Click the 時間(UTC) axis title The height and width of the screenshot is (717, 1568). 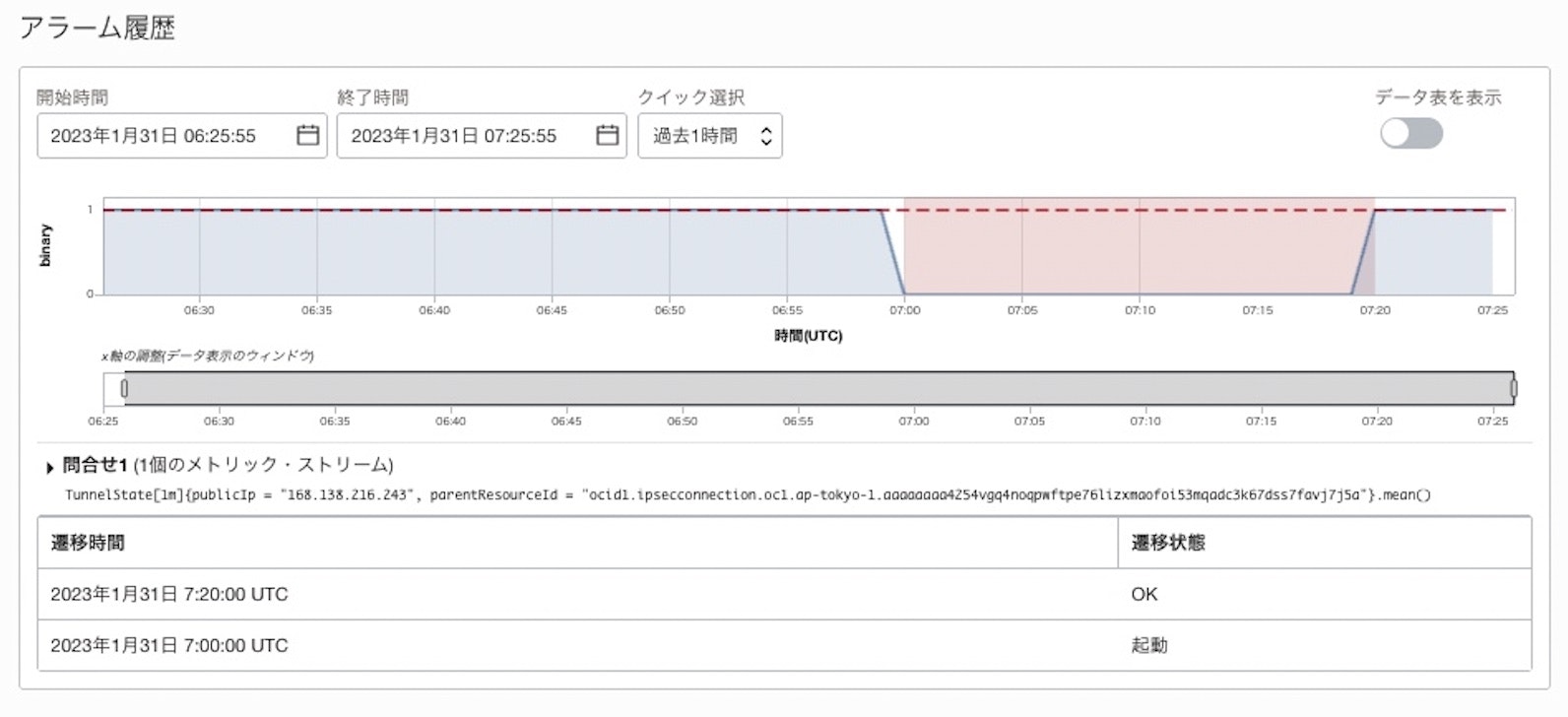(x=809, y=336)
